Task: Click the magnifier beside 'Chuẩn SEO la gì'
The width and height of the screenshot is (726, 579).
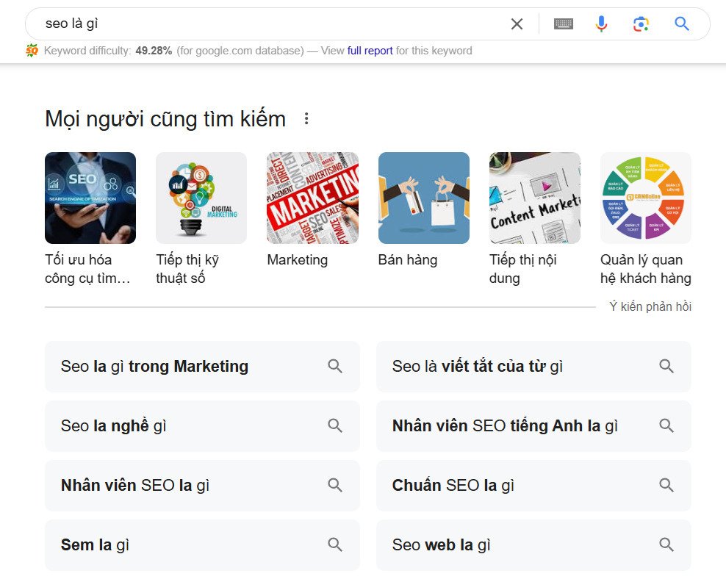Action: click(x=666, y=485)
